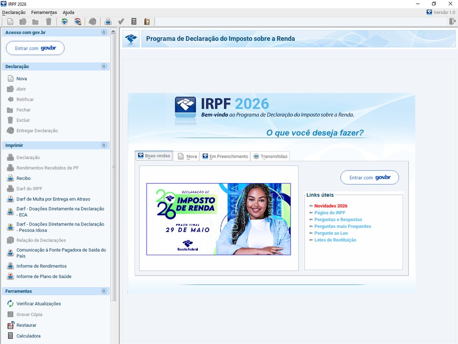
Task: Collapse the Imprimir sidebar panel
Action: tap(104, 145)
